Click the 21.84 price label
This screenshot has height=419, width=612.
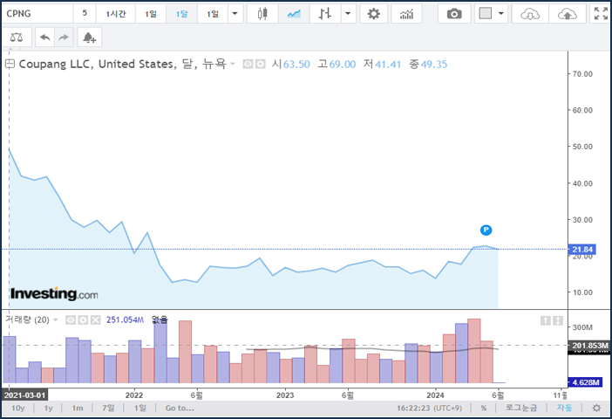click(x=582, y=250)
